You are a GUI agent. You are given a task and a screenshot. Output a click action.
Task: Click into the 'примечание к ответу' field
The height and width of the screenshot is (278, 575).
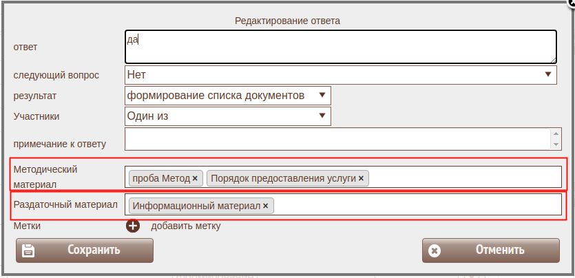coord(337,140)
